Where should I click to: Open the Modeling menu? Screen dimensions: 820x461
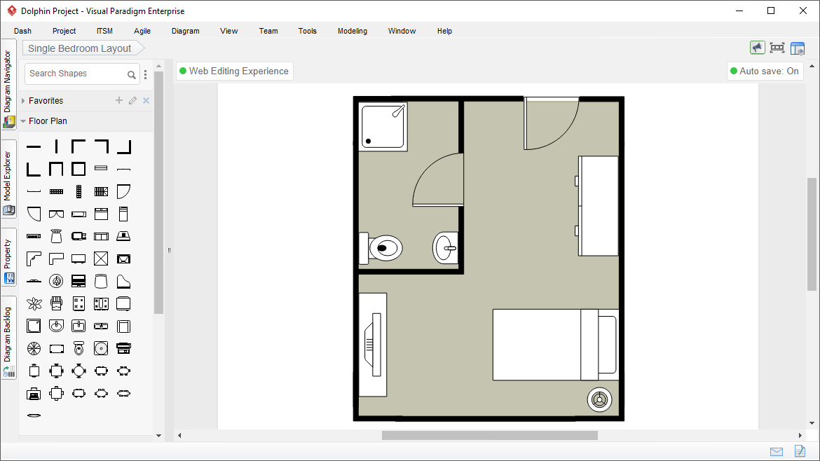[352, 31]
